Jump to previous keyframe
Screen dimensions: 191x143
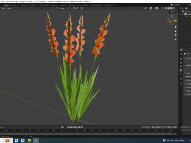(x=71, y=127)
